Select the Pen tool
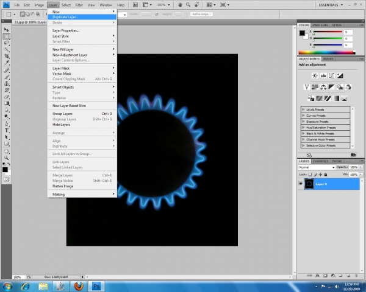This screenshot has width=366, height=292. point(7,123)
